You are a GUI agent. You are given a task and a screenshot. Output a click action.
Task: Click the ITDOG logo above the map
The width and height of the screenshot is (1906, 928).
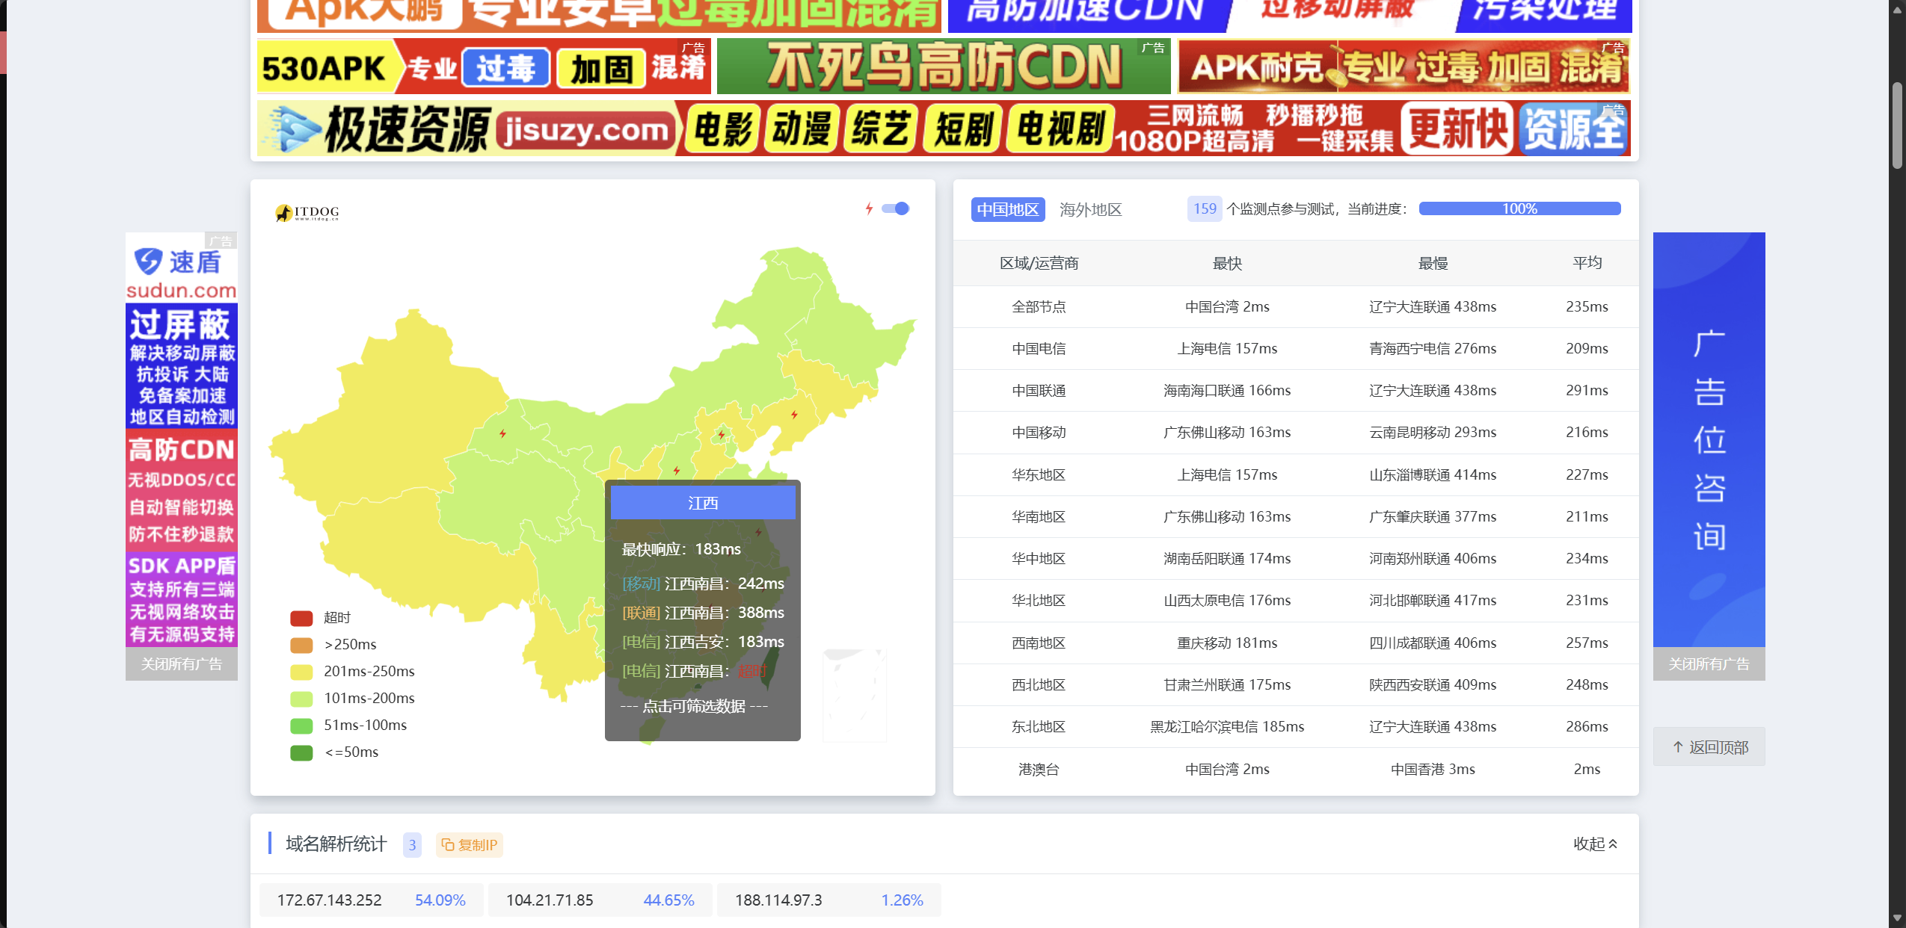click(307, 213)
